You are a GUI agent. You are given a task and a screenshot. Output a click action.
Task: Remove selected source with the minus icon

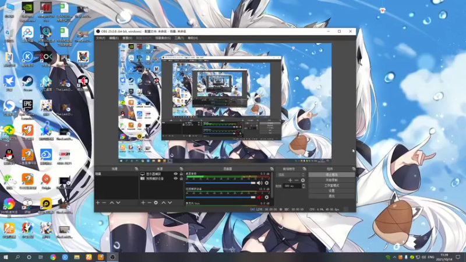149,203
